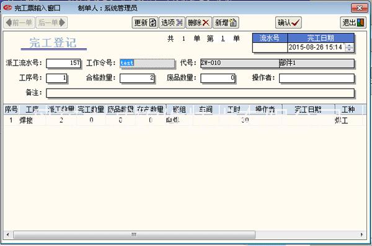Click the horizontal scrollbar thumb
The width and height of the screenshot is (372, 246).
pyautogui.click(x=135, y=235)
